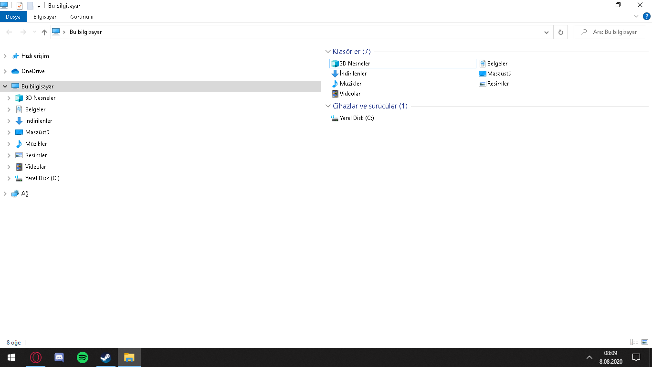652x367 pixels.
Task: Select 3D Nesneler folder in Klasörler group
Action: [403, 64]
